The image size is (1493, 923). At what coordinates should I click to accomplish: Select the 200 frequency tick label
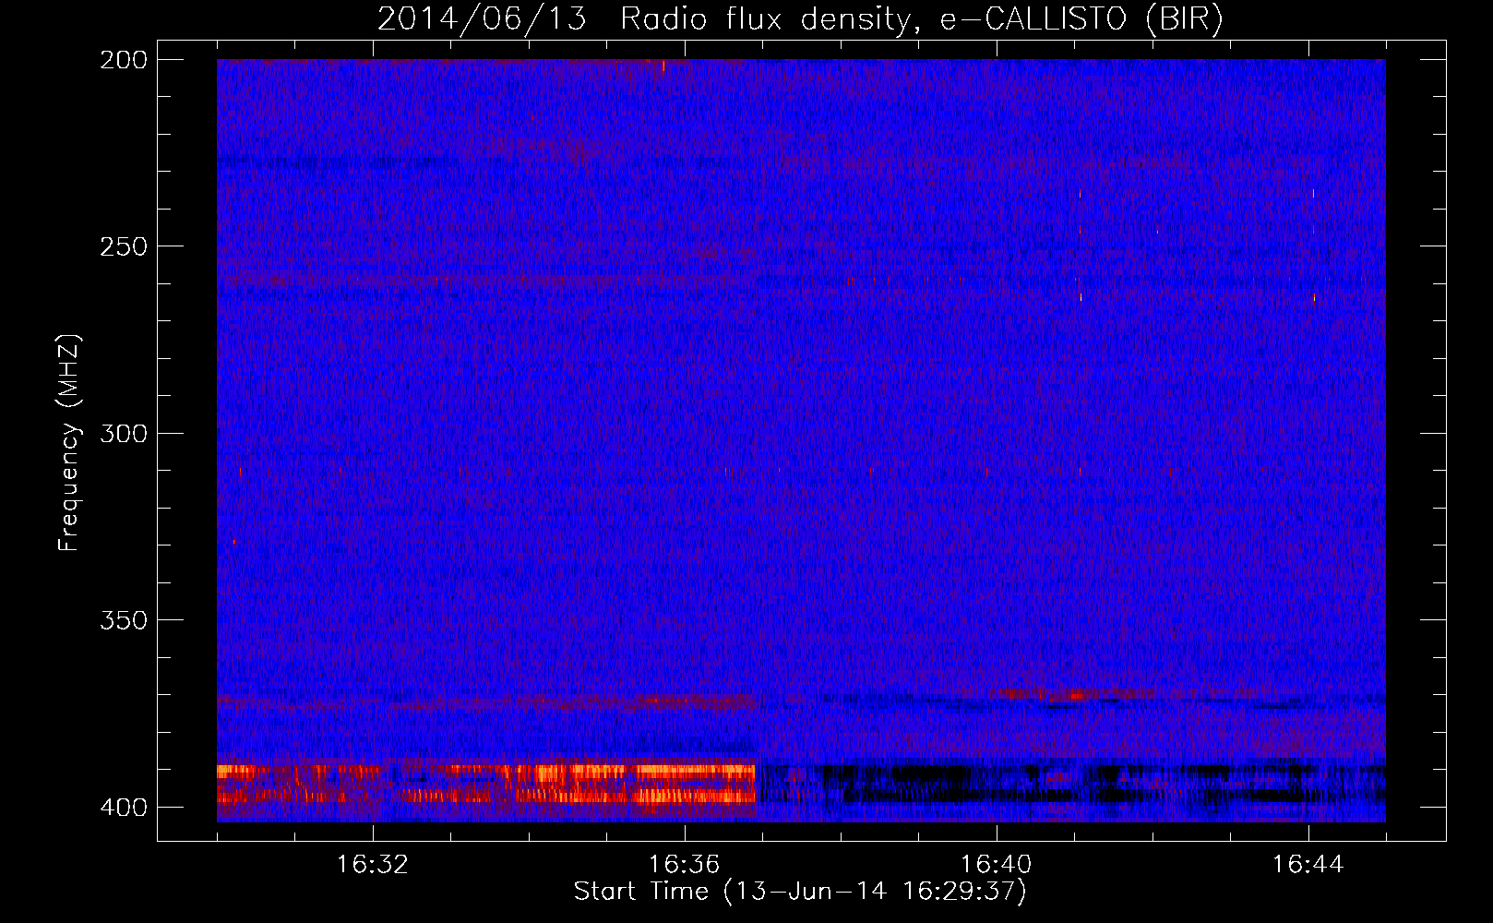pos(124,60)
